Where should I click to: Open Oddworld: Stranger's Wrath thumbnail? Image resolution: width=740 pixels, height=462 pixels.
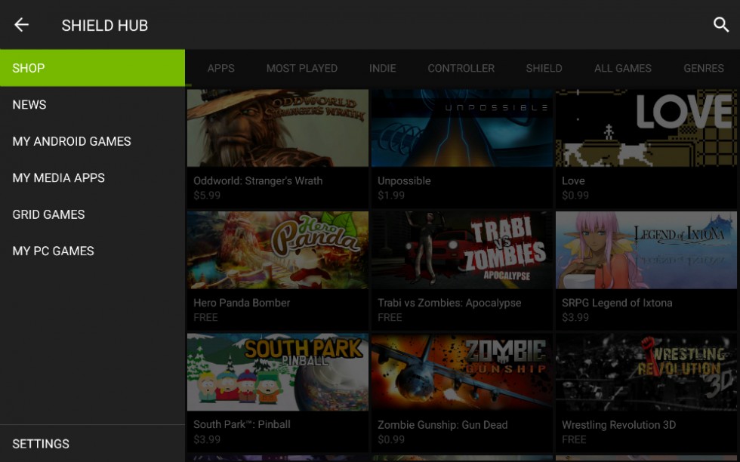pyautogui.click(x=277, y=128)
